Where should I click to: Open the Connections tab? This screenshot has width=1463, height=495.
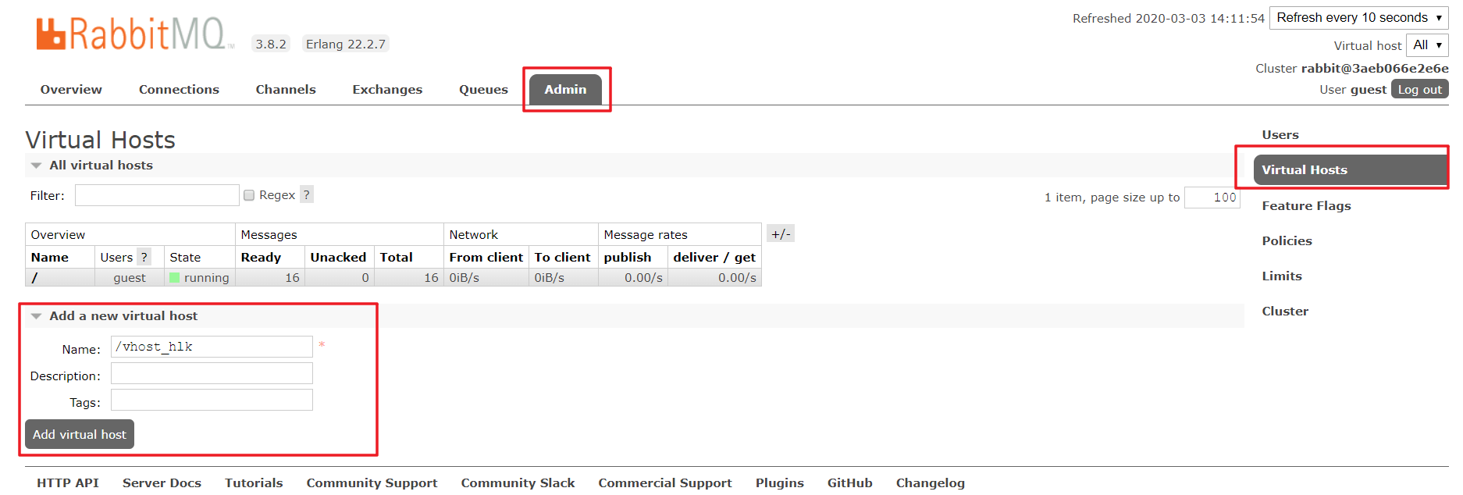[179, 89]
